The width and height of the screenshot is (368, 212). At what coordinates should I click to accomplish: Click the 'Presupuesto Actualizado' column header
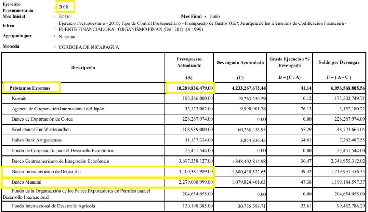coord(189,62)
